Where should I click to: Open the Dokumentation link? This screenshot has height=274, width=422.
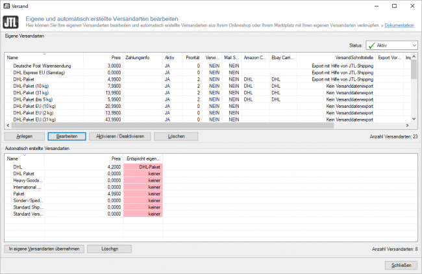point(399,25)
